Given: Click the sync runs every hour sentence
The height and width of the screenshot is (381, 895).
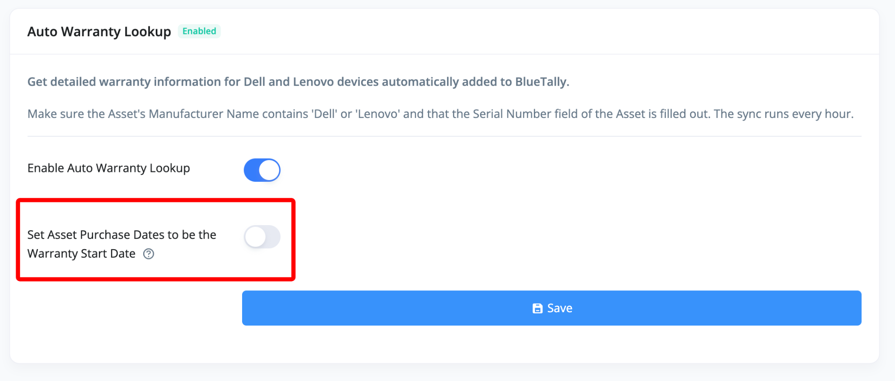Looking at the screenshot, I should click(783, 114).
